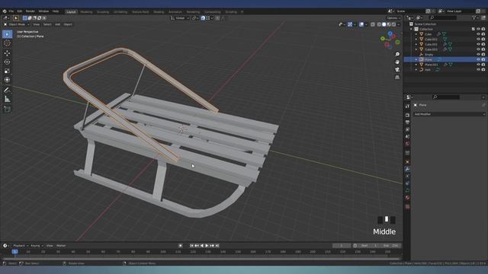Open the Render properties tab icon

[x=407, y=115]
